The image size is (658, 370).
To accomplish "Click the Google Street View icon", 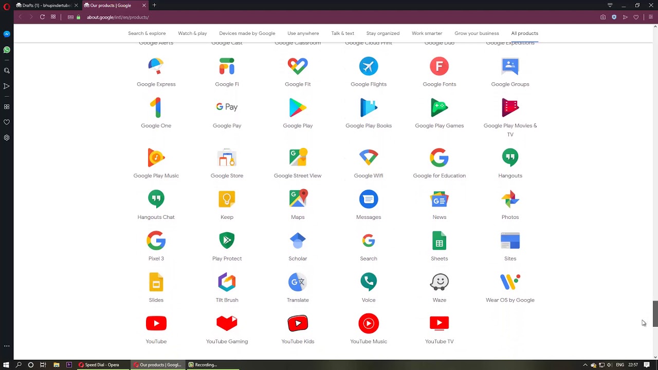I will pos(298,158).
